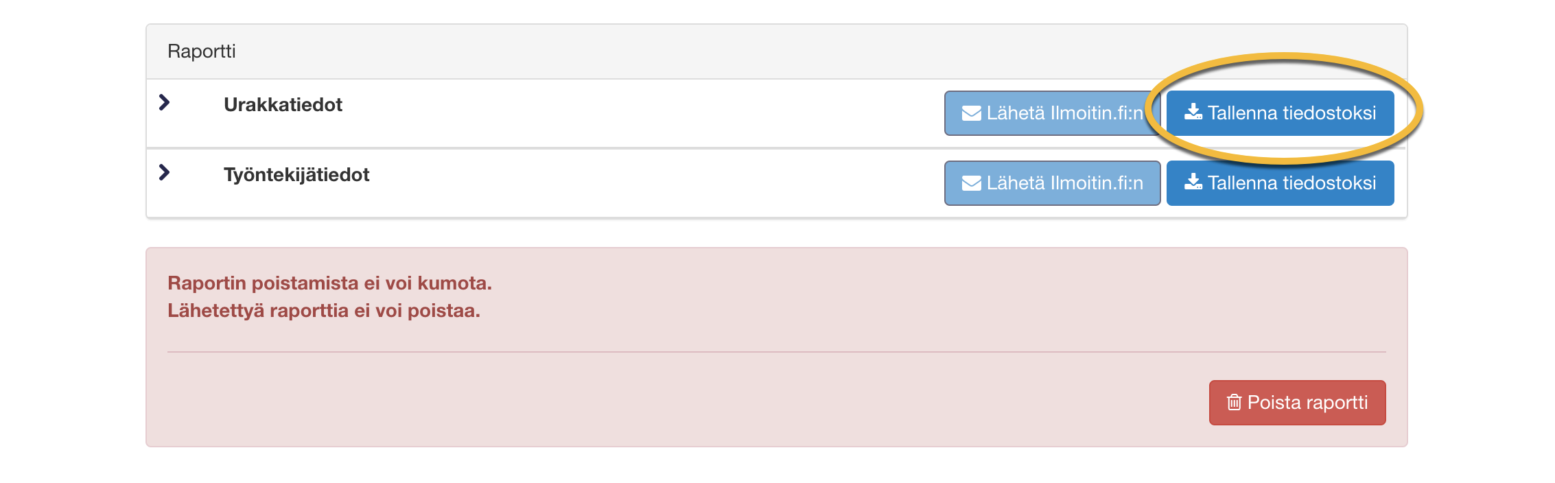1555x483 pixels.
Task: Click envelope icon in Urakkatiedot row
Action: 971,113
